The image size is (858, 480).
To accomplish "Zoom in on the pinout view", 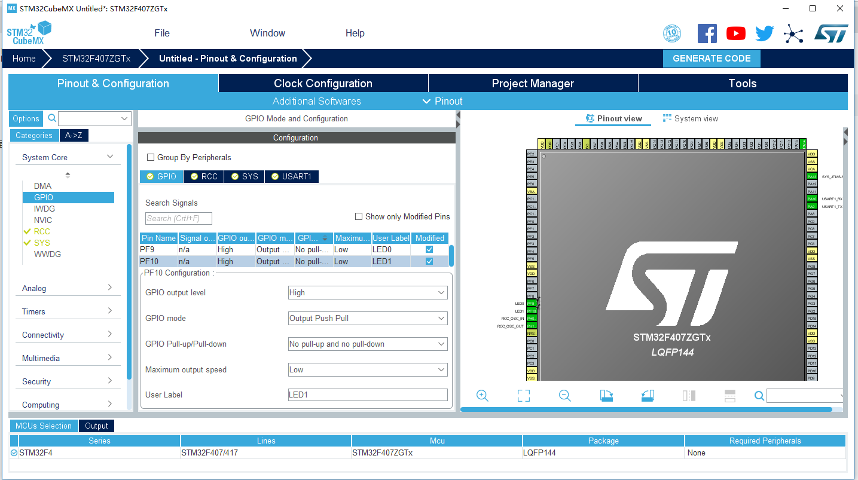I will point(483,396).
